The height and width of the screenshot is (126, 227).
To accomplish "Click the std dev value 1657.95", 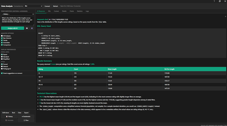I will 167,77.
